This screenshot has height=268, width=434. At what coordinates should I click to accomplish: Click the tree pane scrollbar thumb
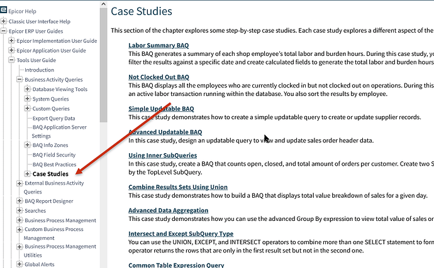coord(104,65)
